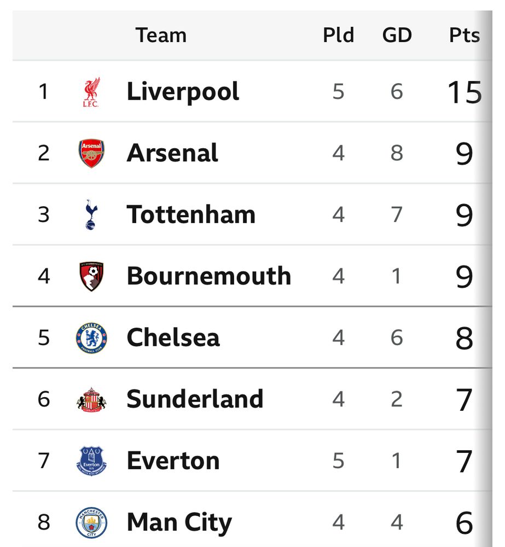Screen dimensions: 505x547
Task: Click the GD column header
Action: pos(397,36)
